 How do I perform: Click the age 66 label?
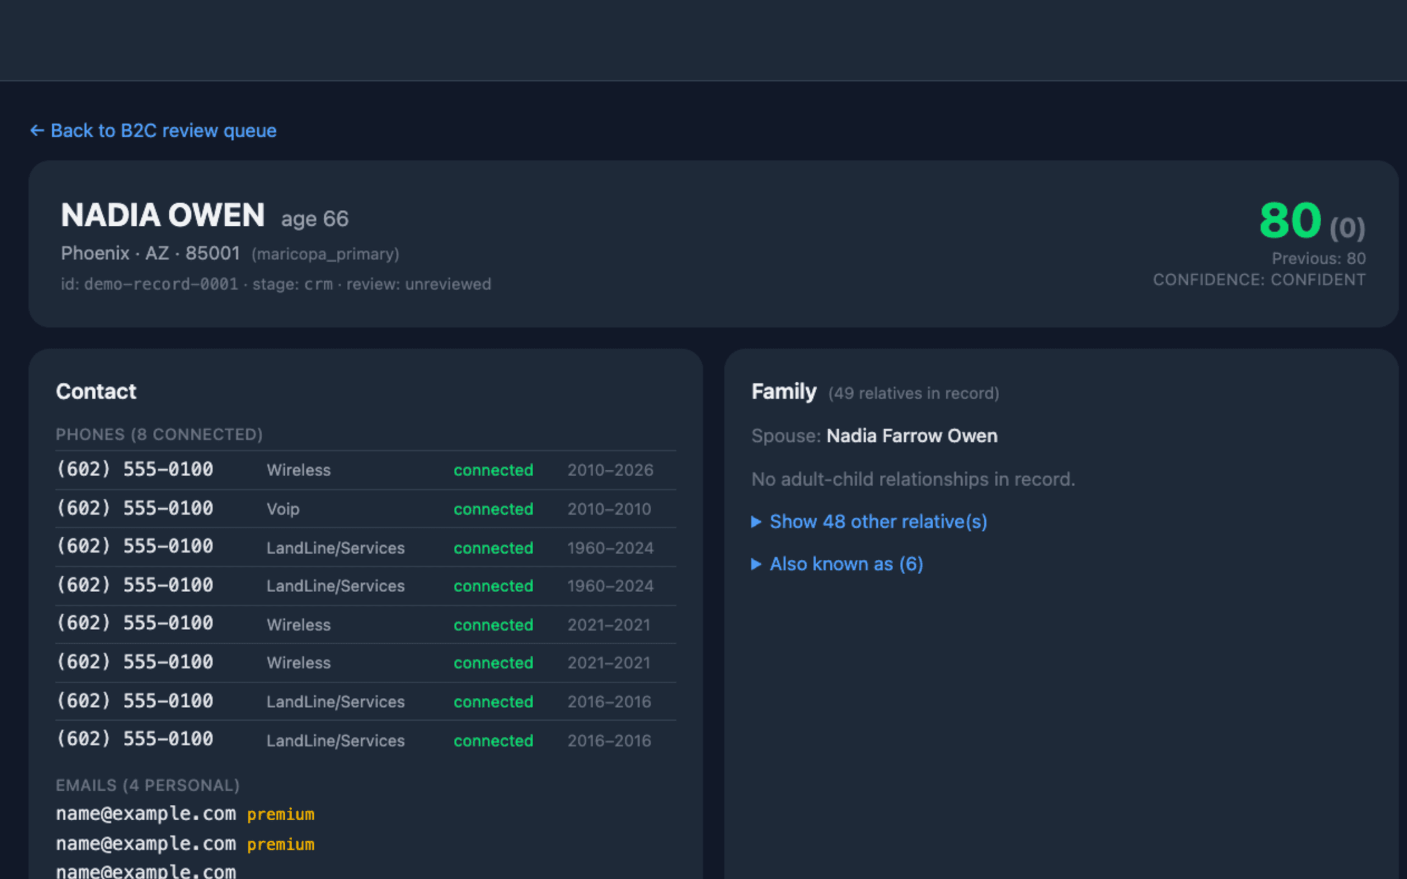coord(314,219)
